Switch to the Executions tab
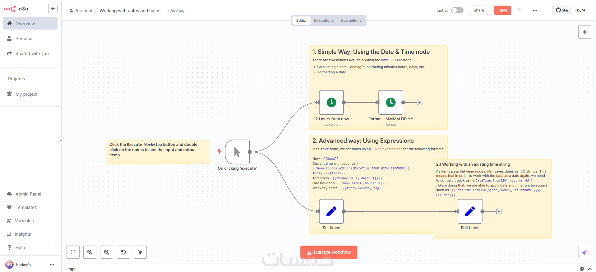The image size is (596, 272). [x=324, y=21]
